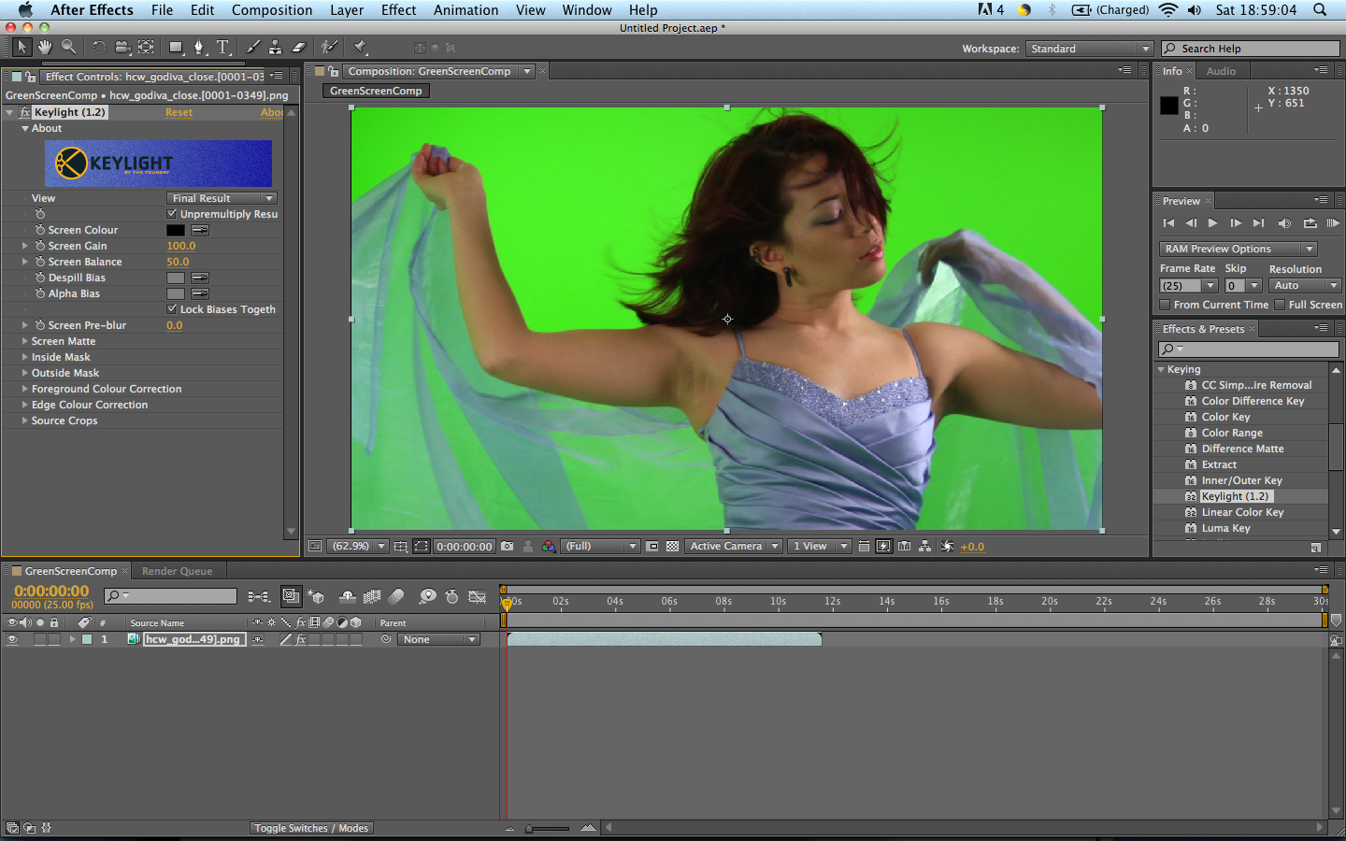Enable From Current Time in Preview panel
The image size is (1346, 841).
point(1164,304)
